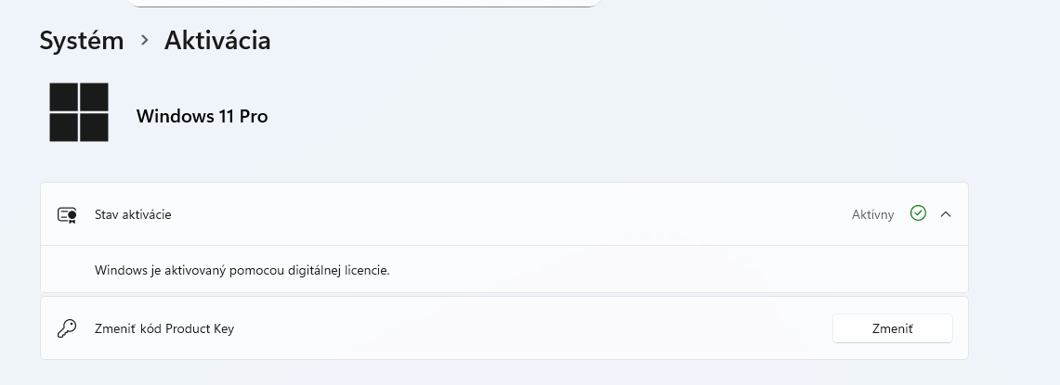Click the key icon beside Product Key

67,328
